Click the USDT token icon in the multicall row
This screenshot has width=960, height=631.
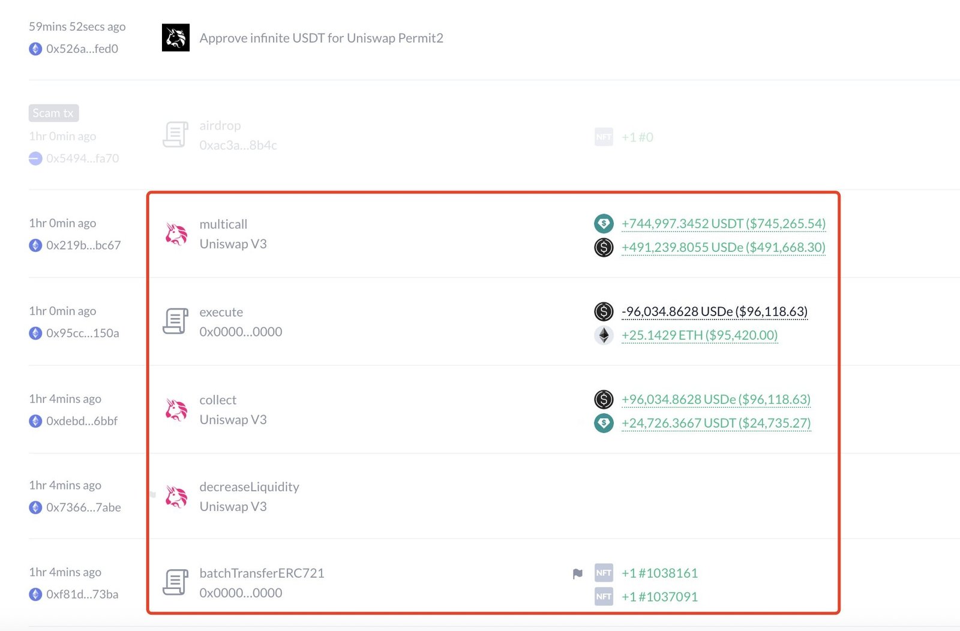click(604, 224)
